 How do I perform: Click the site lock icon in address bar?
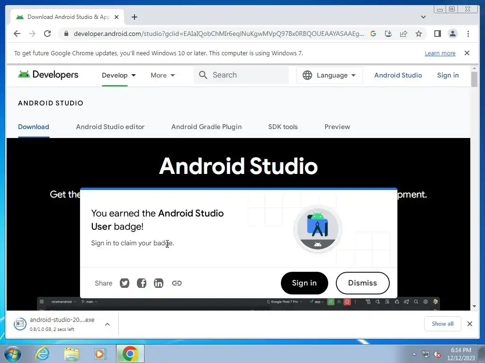[x=66, y=34]
